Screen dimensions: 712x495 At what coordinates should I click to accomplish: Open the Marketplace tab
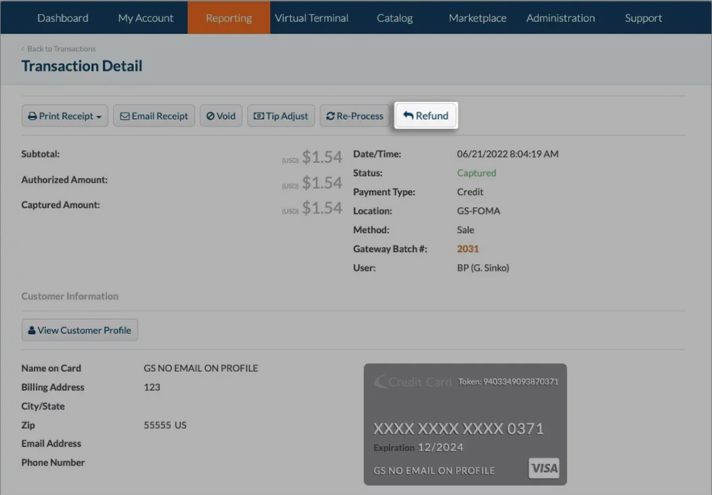pyautogui.click(x=478, y=18)
